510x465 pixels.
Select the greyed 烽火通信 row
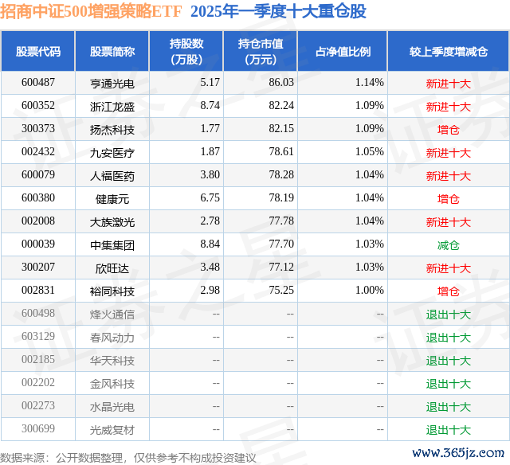pos(112,315)
